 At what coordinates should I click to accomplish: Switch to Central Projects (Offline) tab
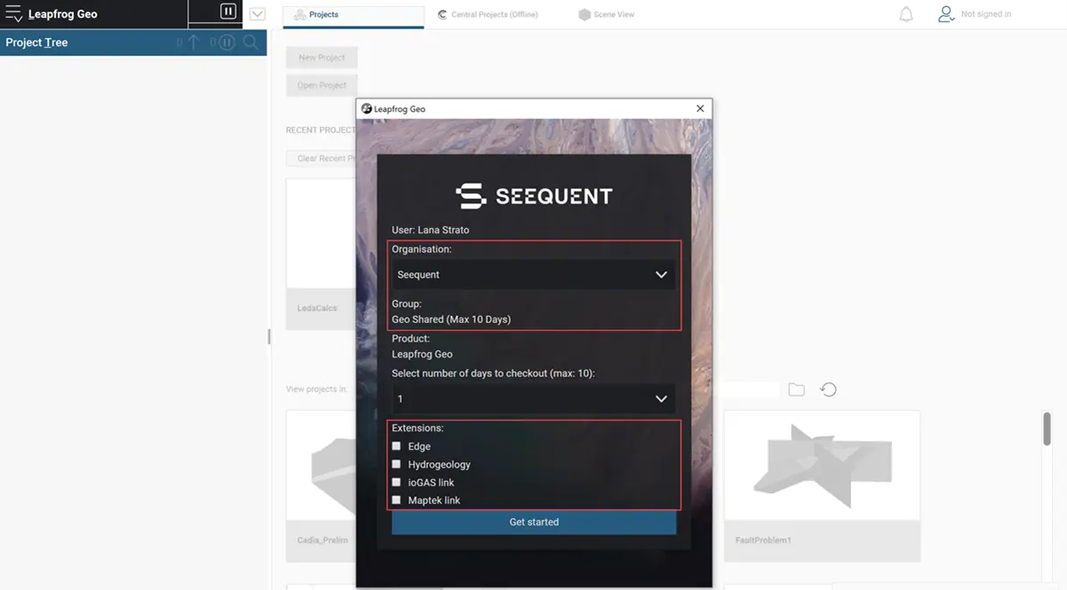coord(488,15)
